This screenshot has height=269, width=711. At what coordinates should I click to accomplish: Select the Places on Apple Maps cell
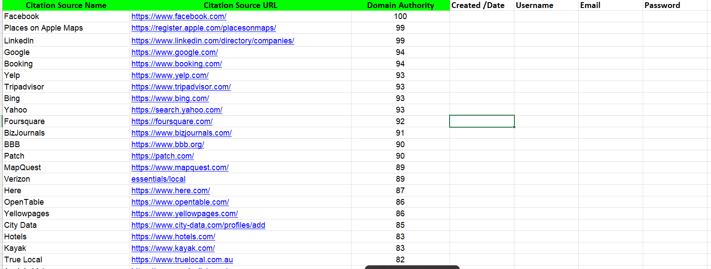(66, 28)
